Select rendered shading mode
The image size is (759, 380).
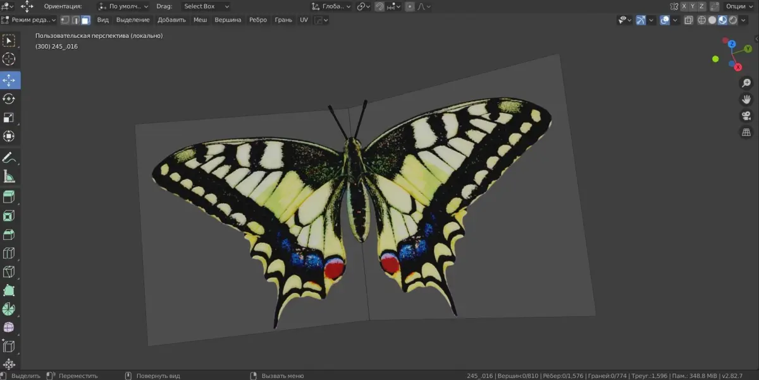pyautogui.click(x=732, y=20)
